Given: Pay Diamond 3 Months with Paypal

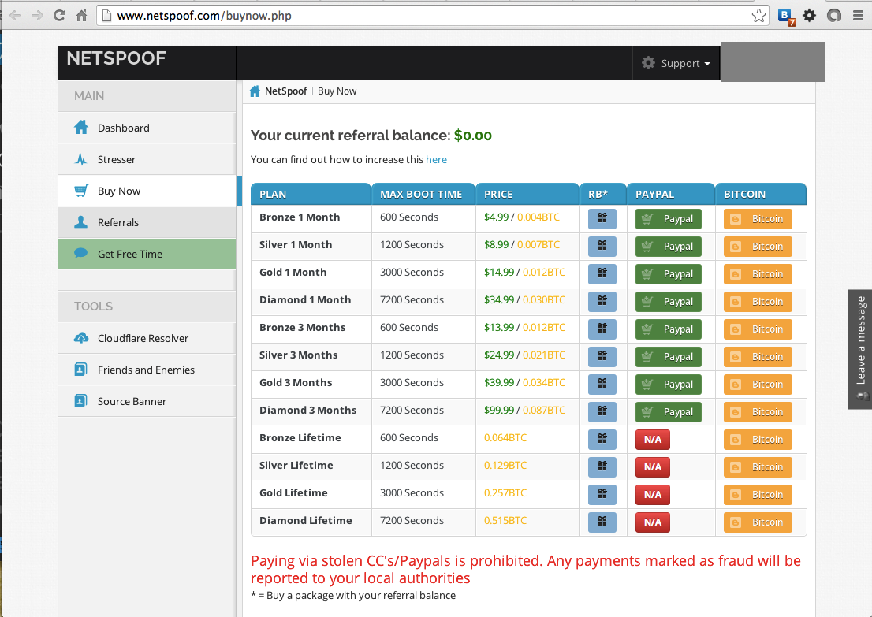Looking at the screenshot, I should (x=669, y=411).
